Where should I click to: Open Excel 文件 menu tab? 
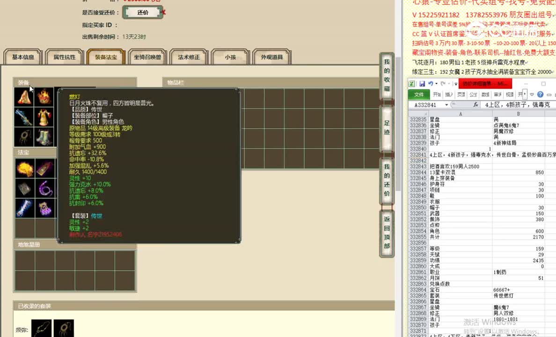point(419,95)
